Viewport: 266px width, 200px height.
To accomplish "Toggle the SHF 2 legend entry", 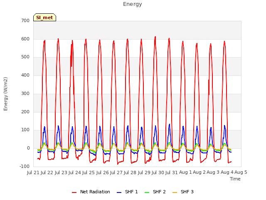I will pyautogui.click(x=155, y=192).
